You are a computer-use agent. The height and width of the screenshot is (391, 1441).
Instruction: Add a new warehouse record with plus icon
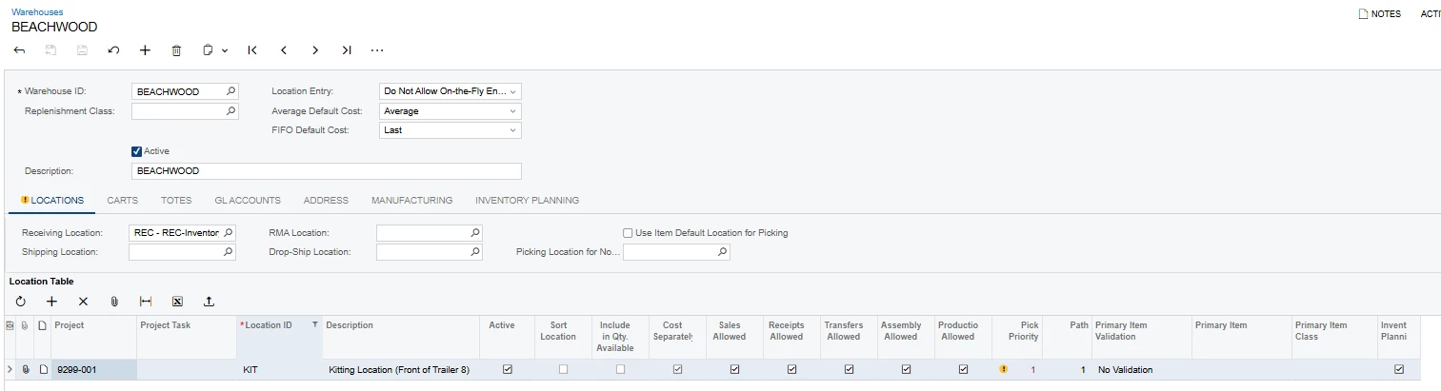coord(145,50)
